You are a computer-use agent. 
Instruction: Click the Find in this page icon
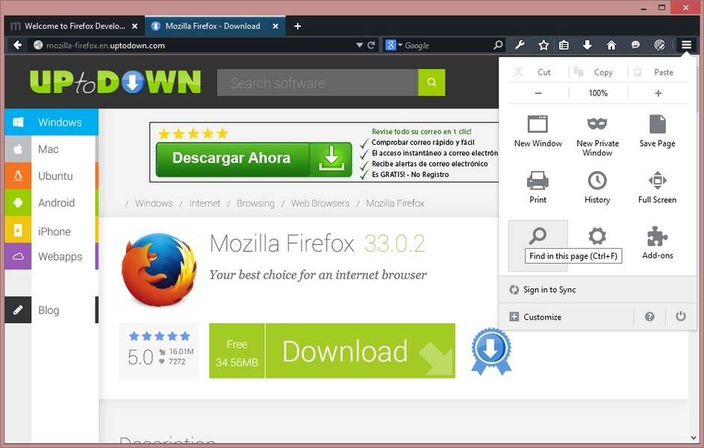pos(538,237)
